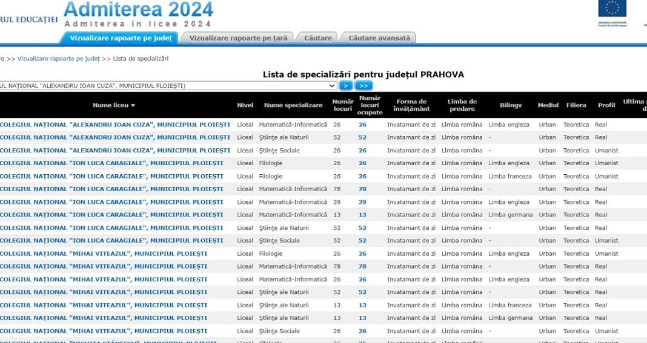Viewport: 647px width, 343px height.
Task: Switch to Vizualizare rapoarte pe țară tab
Action: point(238,38)
